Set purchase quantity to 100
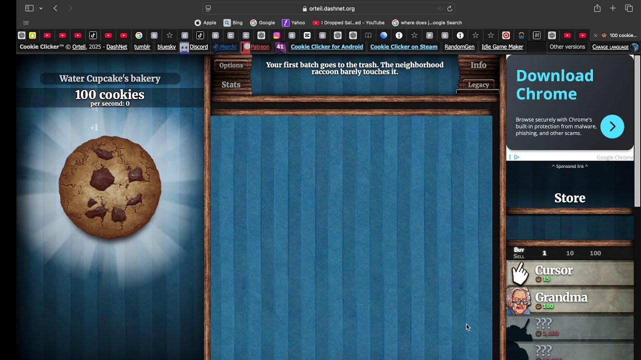 pyautogui.click(x=595, y=253)
